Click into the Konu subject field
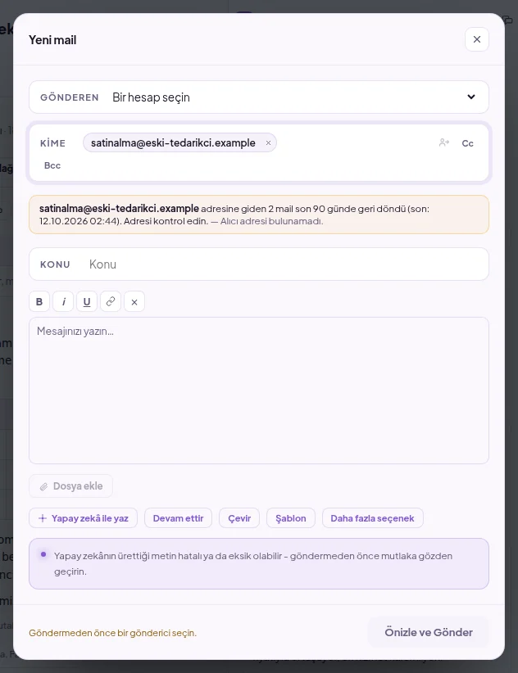The width and height of the screenshot is (518, 673). (258, 264)
